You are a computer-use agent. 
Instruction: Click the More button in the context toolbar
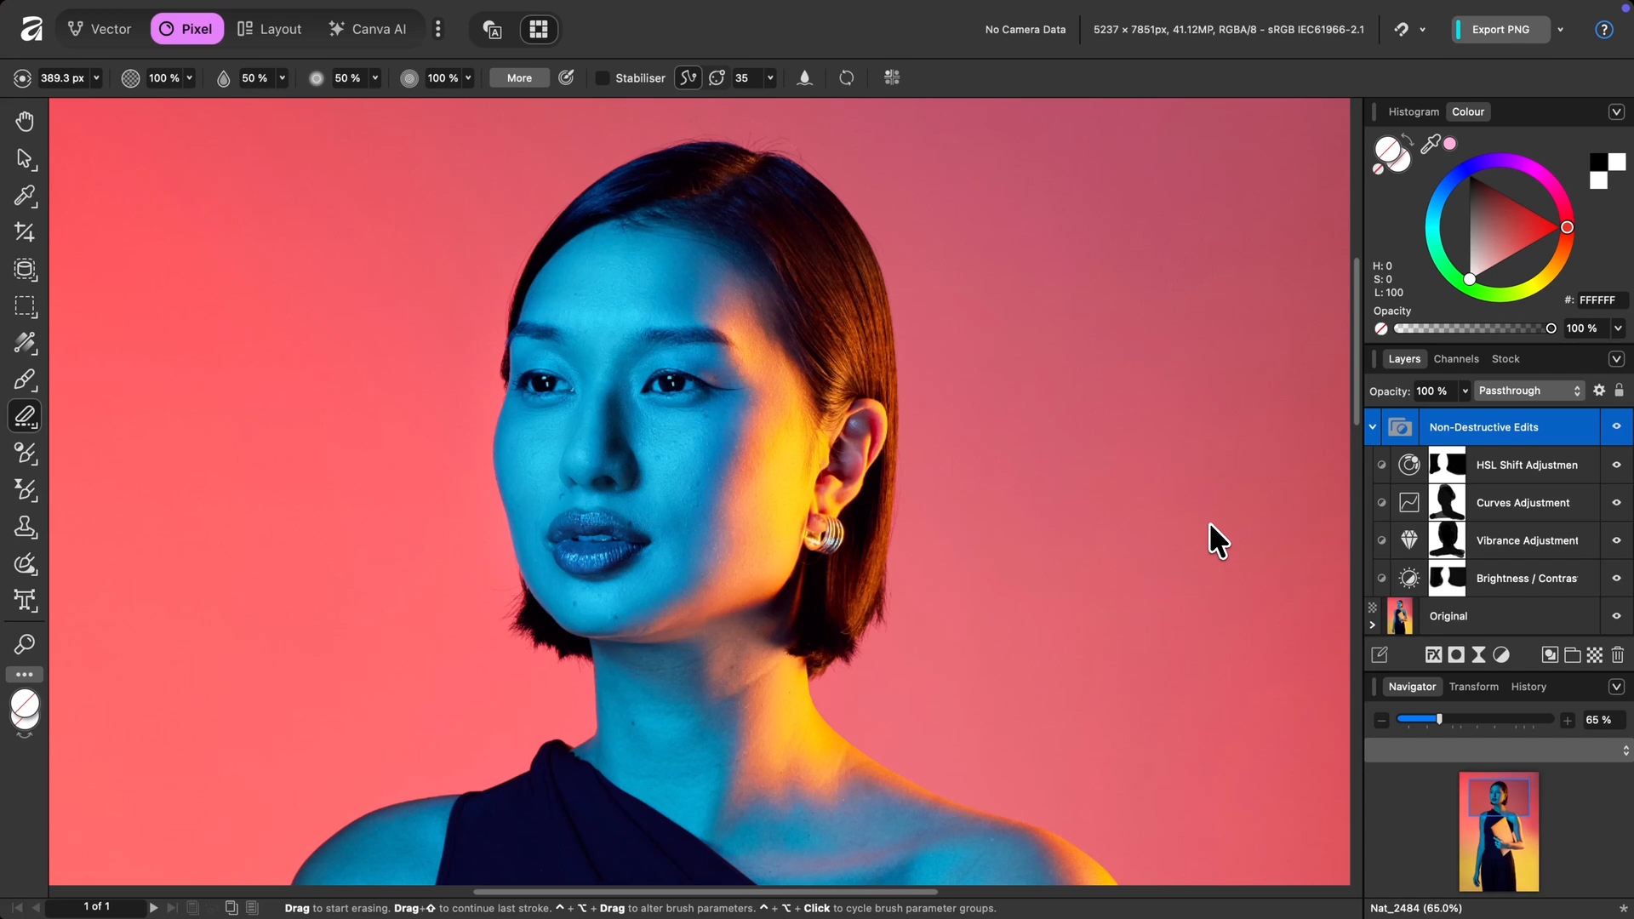pyautogui.click(x=518, y=77)
